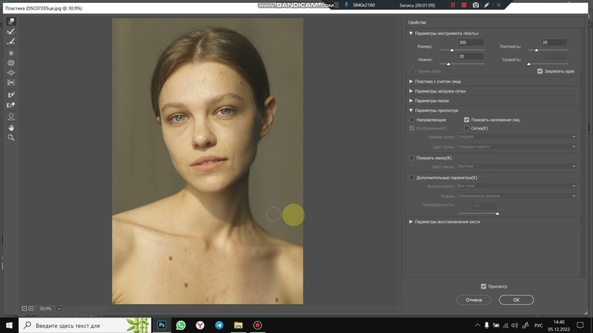Select the Reconstruct tool
593x333 pixels.
(11, 32)
